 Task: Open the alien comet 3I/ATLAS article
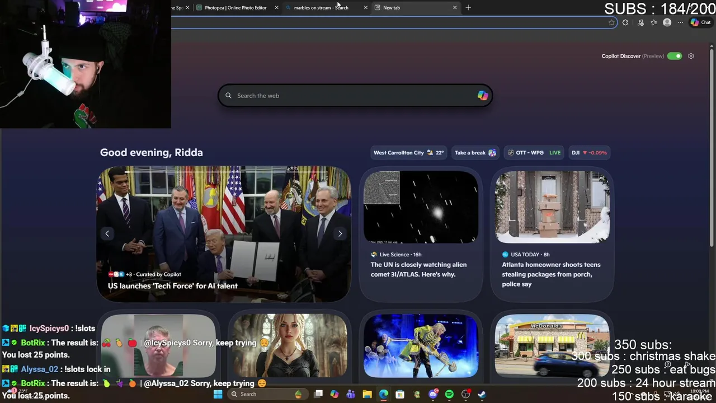click(x=418, y=269)
